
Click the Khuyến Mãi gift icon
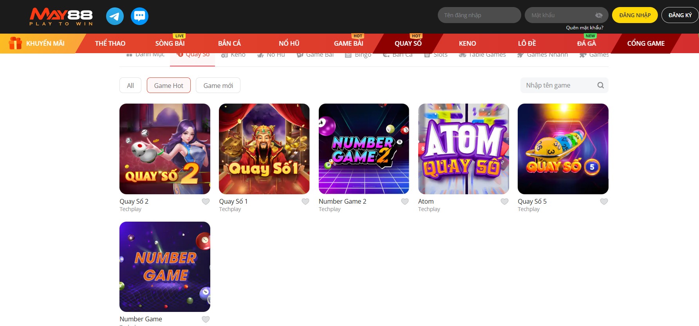[x=15, y=43]
